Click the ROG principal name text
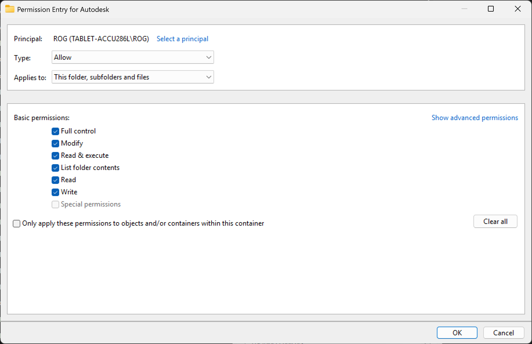 [x=101, y=39]
